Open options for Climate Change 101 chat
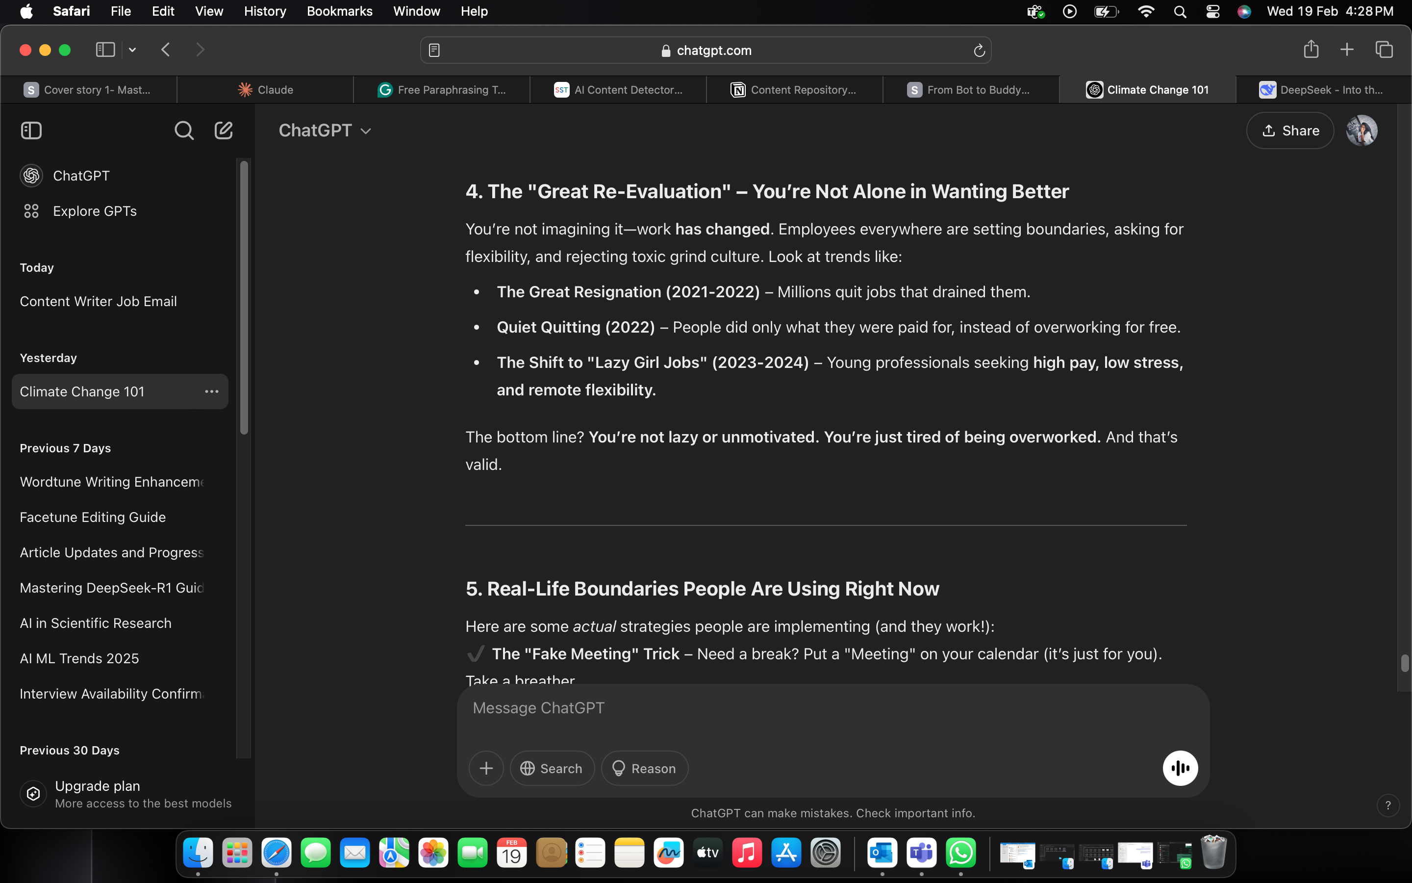Image resolution: width=1412 pixels, height=883 pixels. 211,391
